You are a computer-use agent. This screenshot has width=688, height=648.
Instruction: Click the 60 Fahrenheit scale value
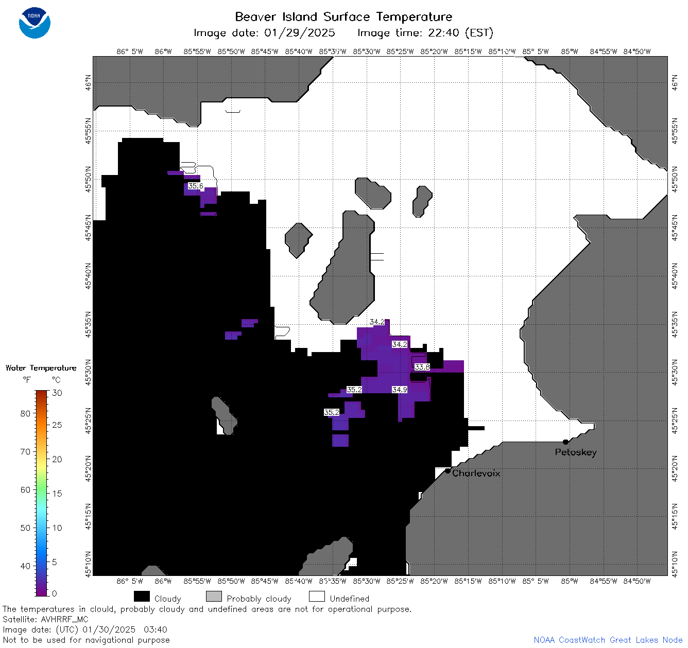[25, 489]
